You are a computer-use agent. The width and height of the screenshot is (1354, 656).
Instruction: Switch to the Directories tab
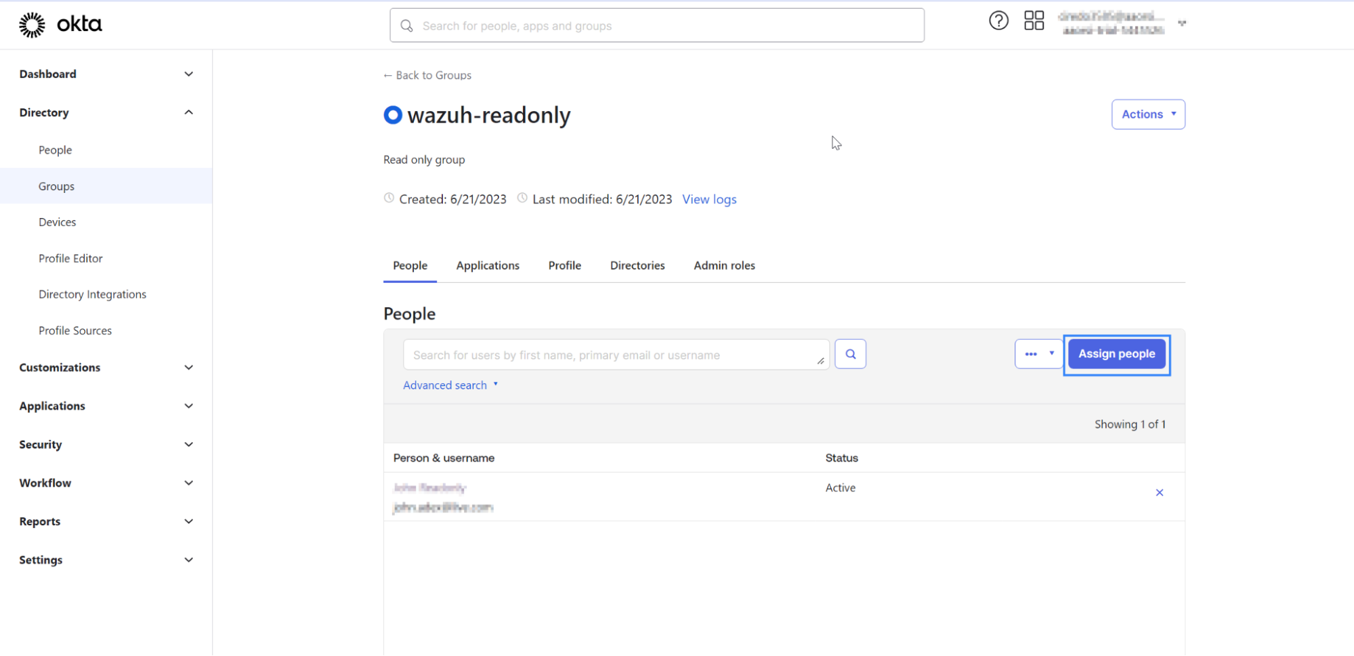point(637,266)
